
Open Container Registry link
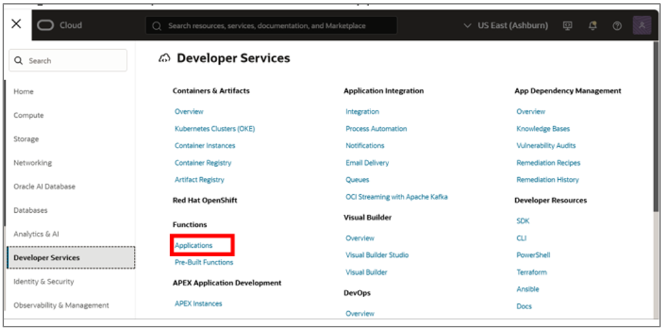click(203, 163)
